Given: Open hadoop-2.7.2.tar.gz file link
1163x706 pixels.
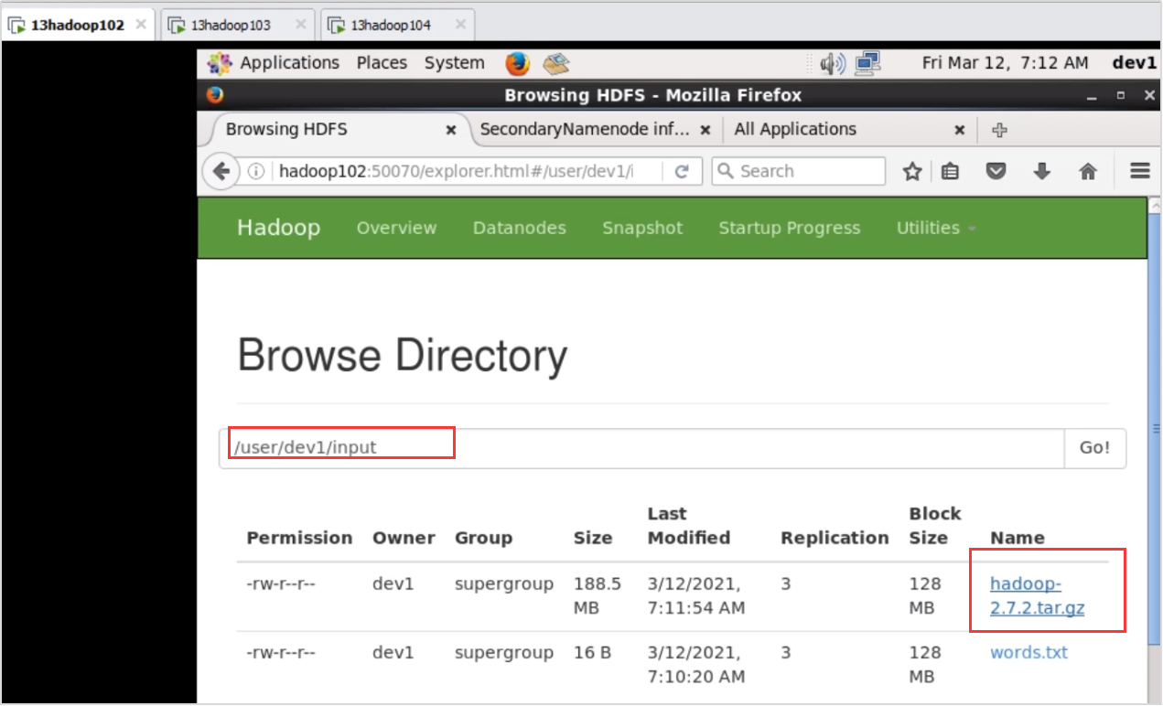Looking at the screenshot, I should (x=1037, y=595).
